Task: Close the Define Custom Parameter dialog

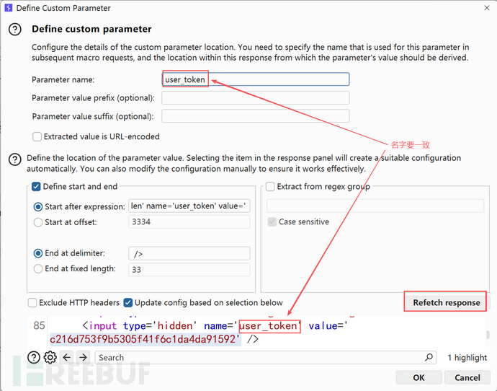Action: coord(487,8)
